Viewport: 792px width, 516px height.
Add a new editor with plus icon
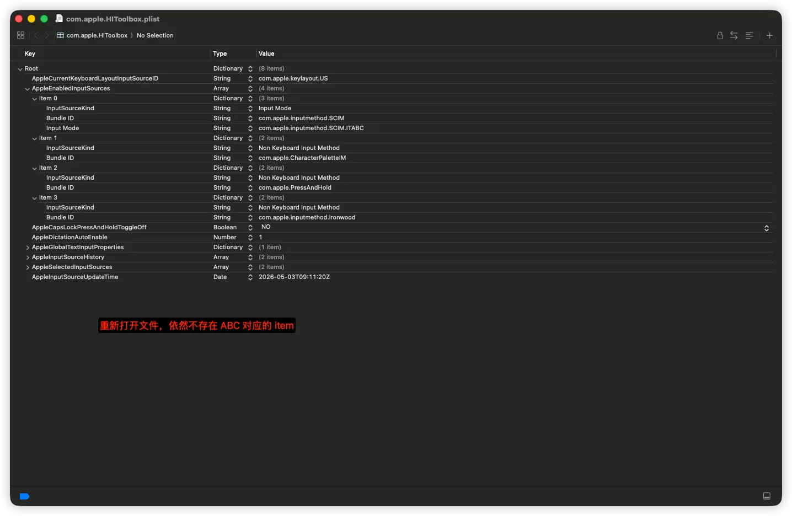pos(769,35)
